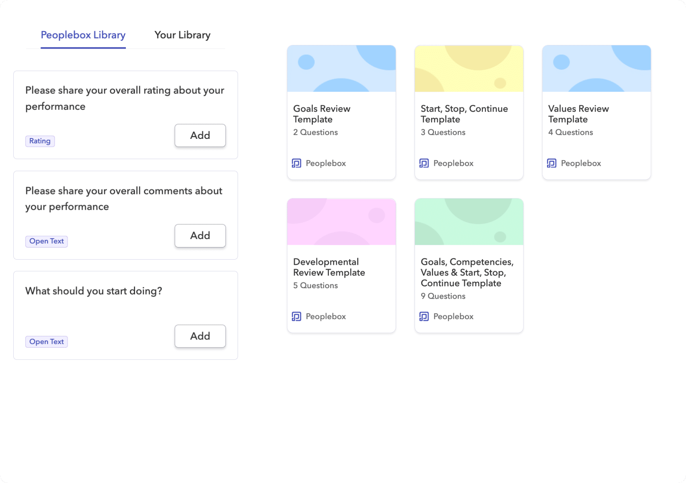Open the Your Library tab
The image size is (686, 483).
click(183, 35)
